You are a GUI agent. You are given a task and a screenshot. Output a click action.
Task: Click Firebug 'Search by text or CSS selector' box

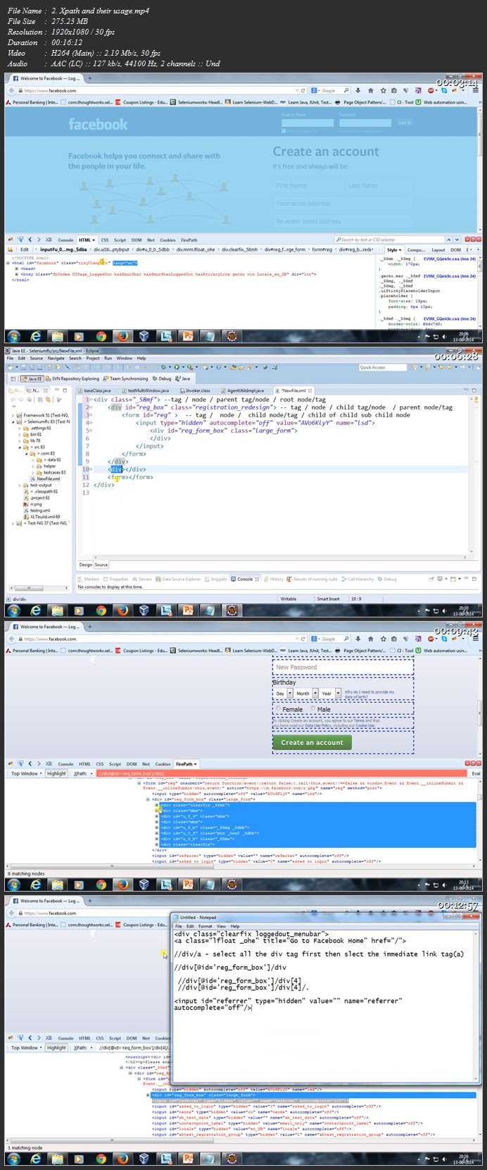383,240
